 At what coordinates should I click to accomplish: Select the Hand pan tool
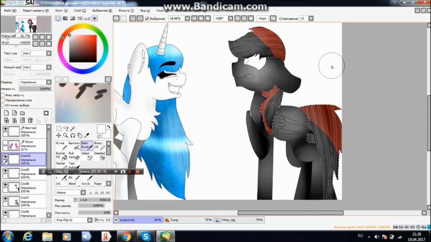pyautogui.click(x=80, y=135)
